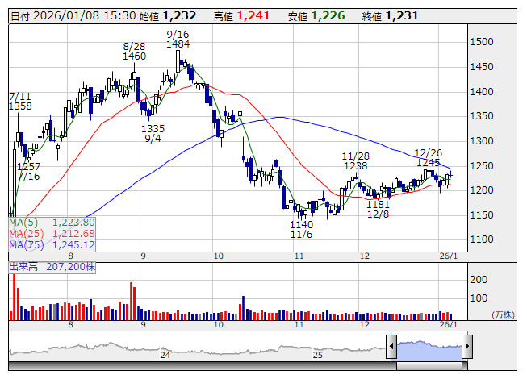
Task: Click the 7/11 1358 annotation
Action: coord(20,102)
